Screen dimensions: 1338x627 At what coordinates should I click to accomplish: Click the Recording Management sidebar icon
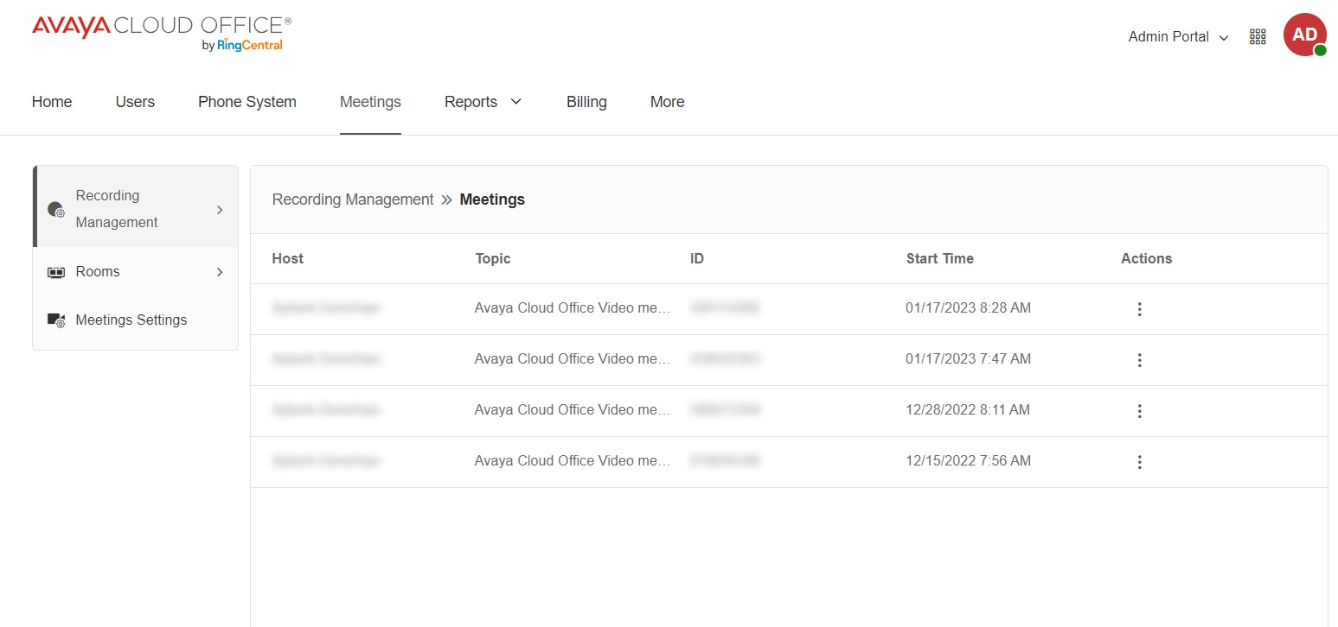55,209
